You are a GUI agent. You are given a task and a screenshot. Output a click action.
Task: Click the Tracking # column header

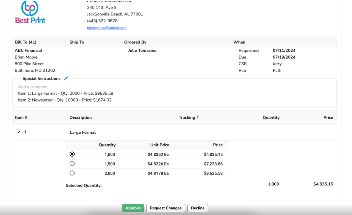click(x=188, y=117)
